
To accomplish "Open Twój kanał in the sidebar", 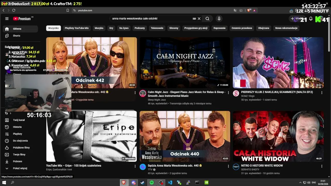I will (21, 120).
